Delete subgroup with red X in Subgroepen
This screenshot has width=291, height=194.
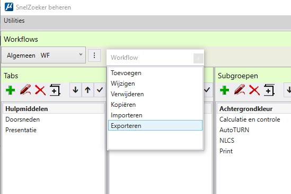coord(254,90)
